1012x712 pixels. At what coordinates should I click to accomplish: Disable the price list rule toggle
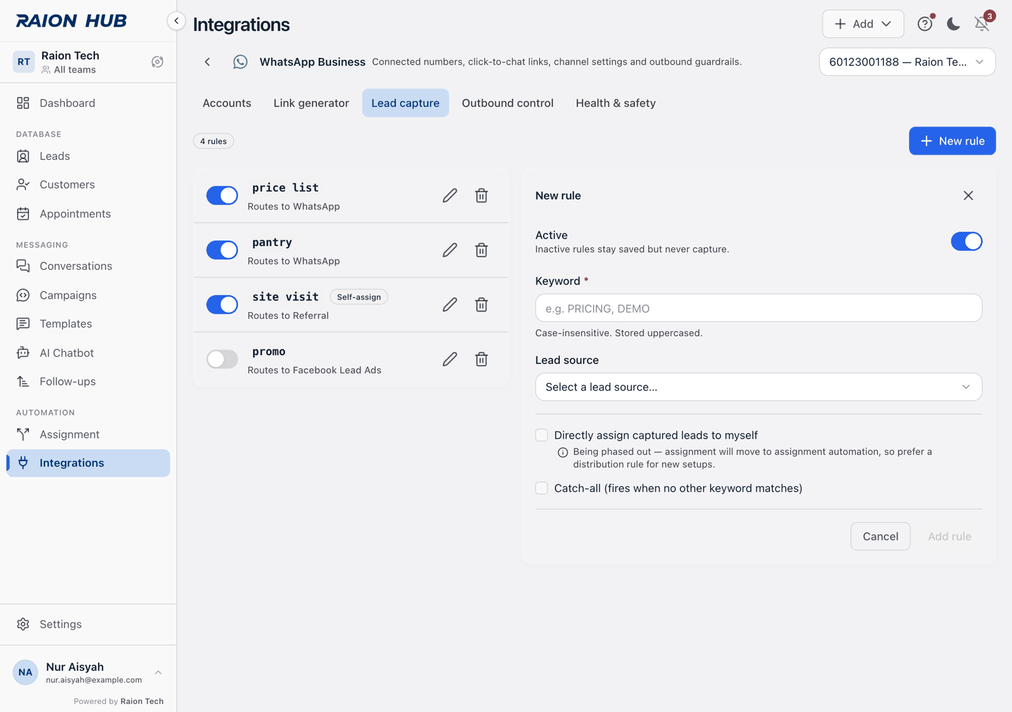[222, 196]
